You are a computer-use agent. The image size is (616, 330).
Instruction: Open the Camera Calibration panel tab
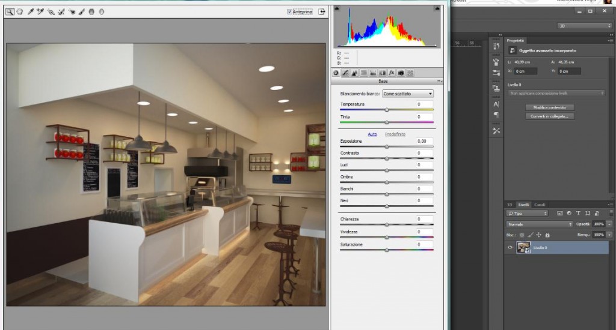401,73
